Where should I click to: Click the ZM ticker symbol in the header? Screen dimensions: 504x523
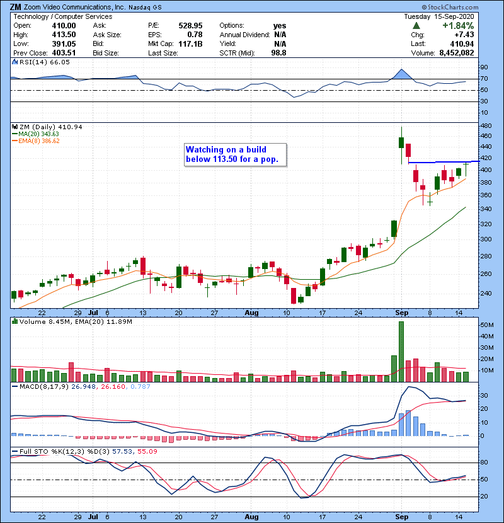coord(15,7)
